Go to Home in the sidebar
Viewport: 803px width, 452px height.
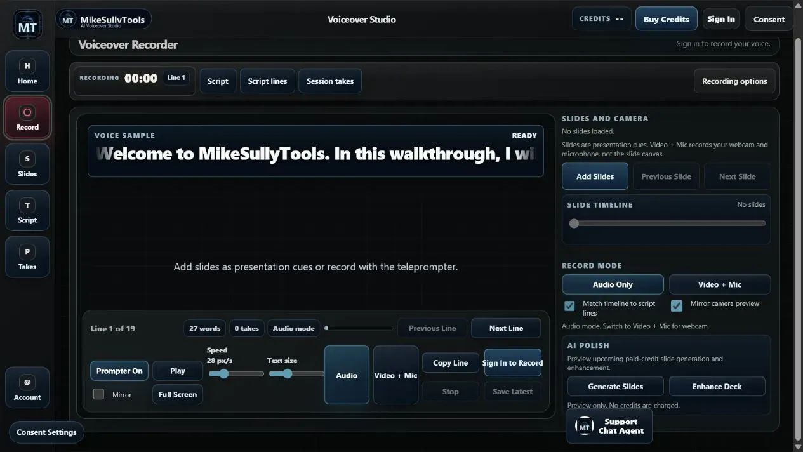click(x=27, y=72)
